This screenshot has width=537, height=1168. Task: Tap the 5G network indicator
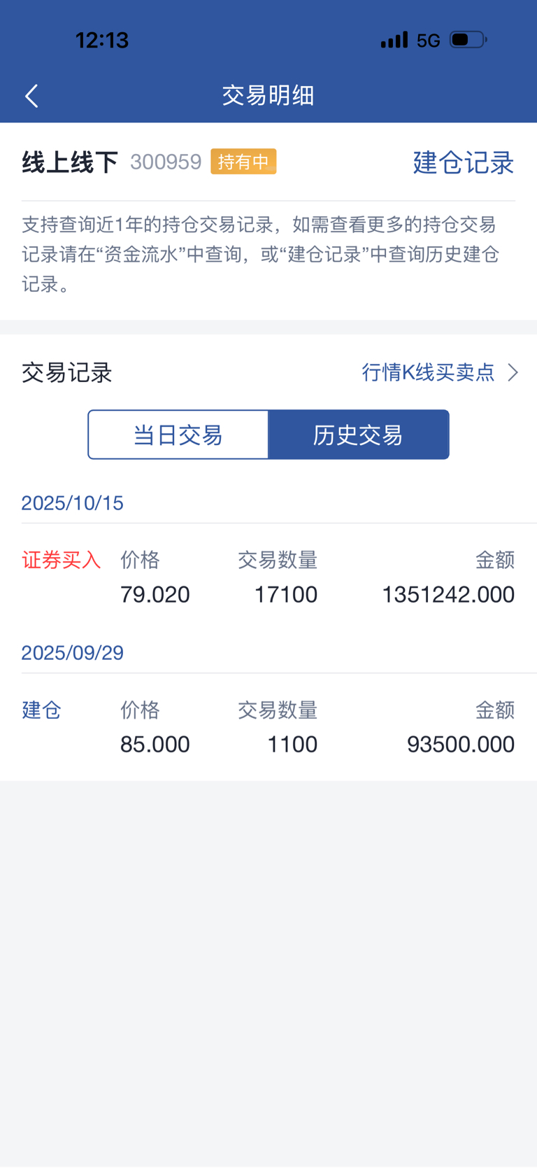428,41
